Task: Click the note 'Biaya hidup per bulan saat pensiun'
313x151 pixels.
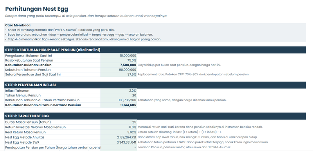Action: click(x=179, y=65)
